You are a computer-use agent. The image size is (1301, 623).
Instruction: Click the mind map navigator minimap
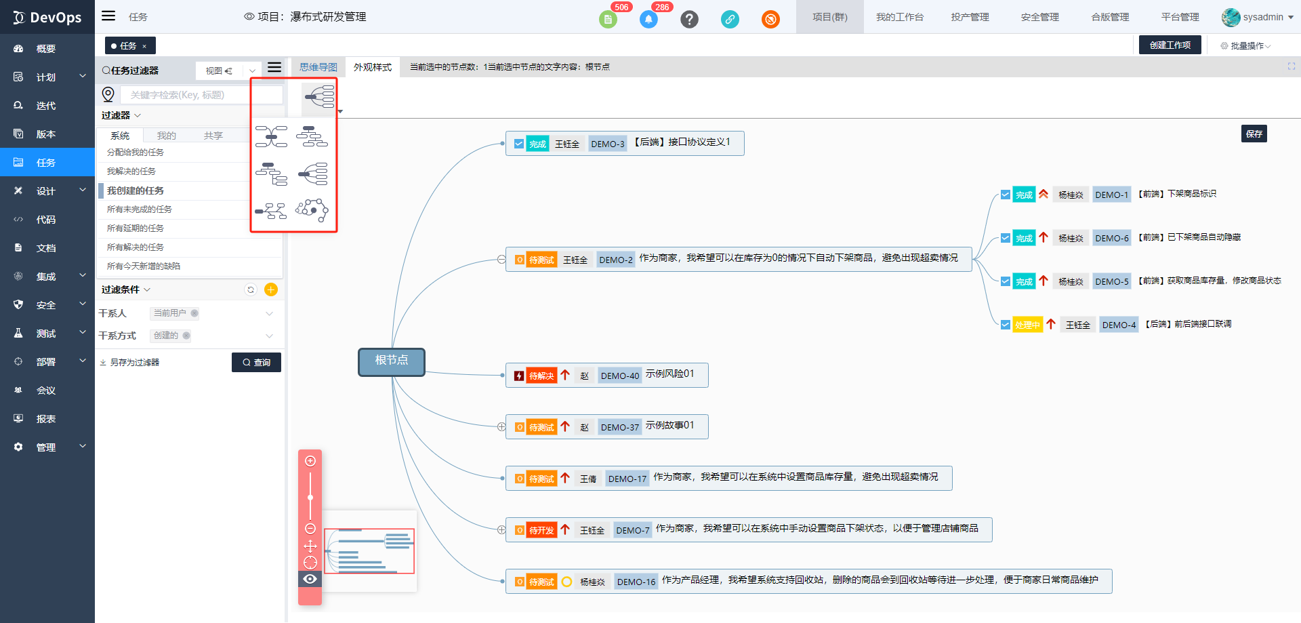tap(370, 551)
